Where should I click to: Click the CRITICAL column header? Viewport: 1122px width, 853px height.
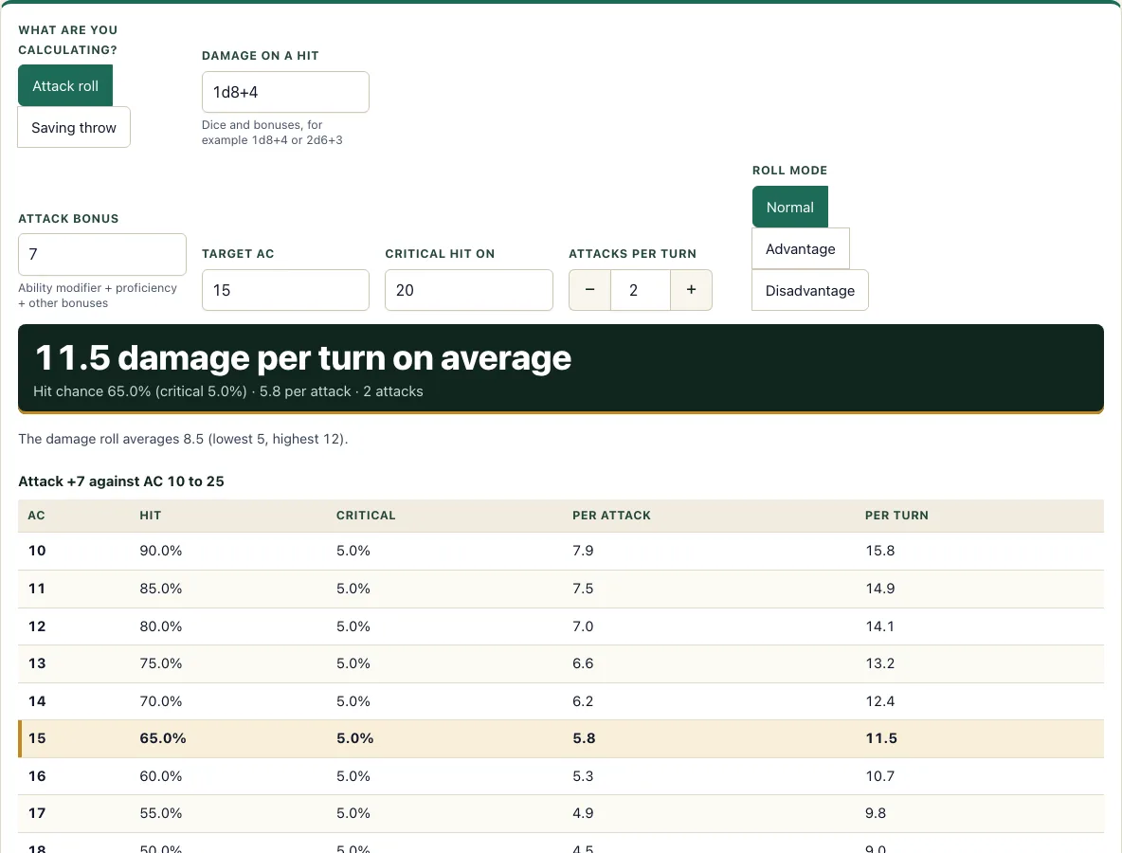(366, 516)
